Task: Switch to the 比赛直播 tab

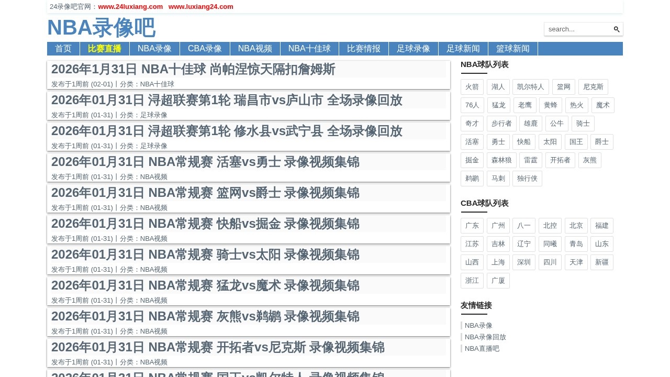Action: click(104, 48)
